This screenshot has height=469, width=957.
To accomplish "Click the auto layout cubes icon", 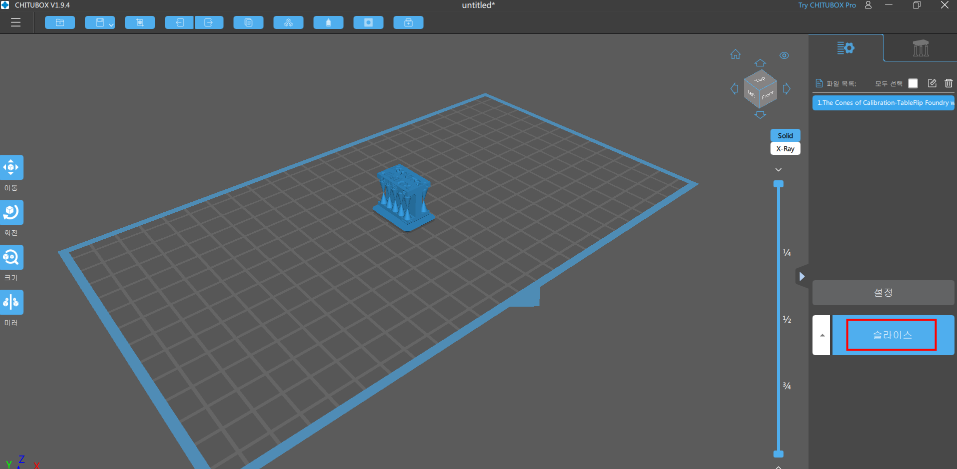I will 288,22.
